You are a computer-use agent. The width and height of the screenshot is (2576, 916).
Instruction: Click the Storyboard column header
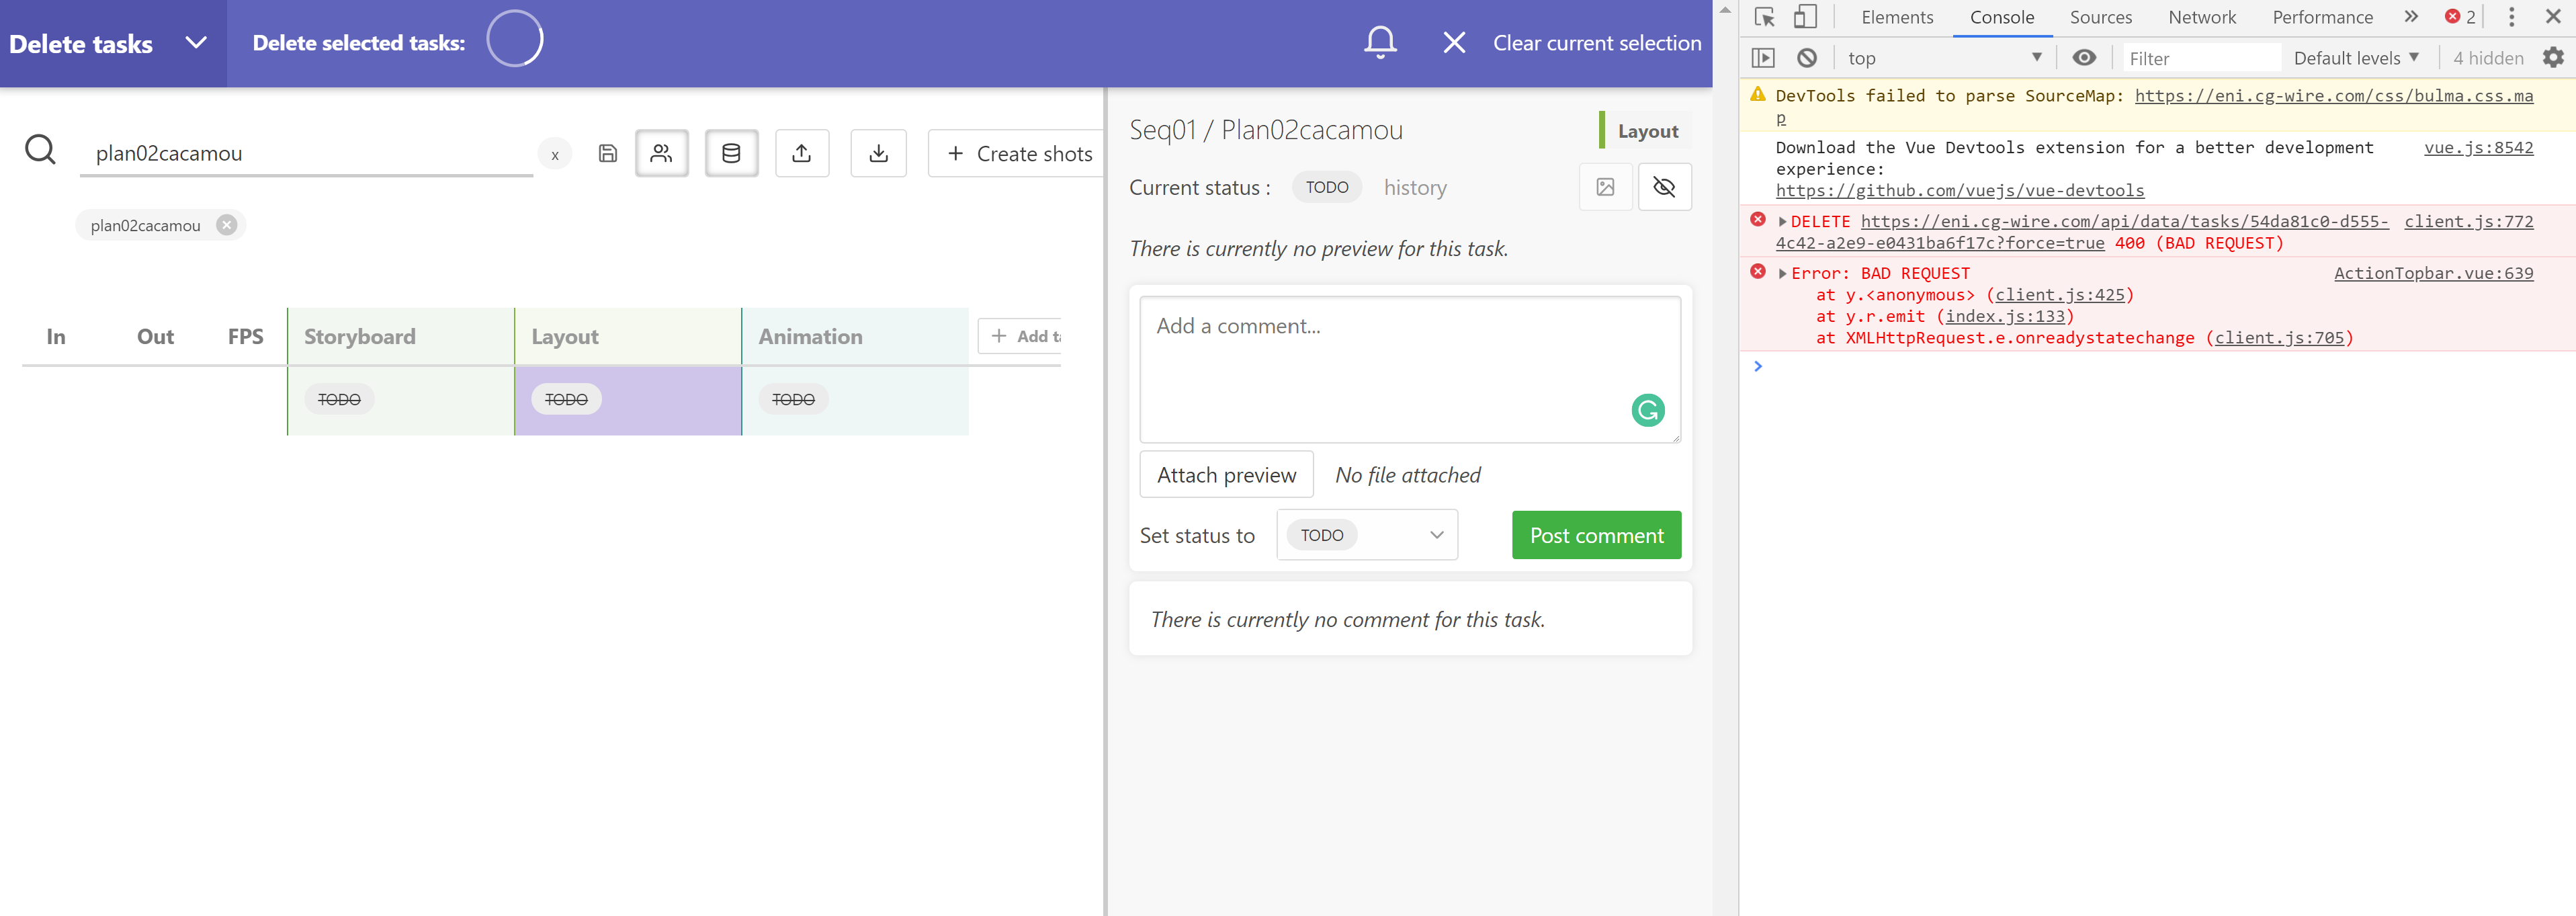pyautogui.click(x=360, y=337)
